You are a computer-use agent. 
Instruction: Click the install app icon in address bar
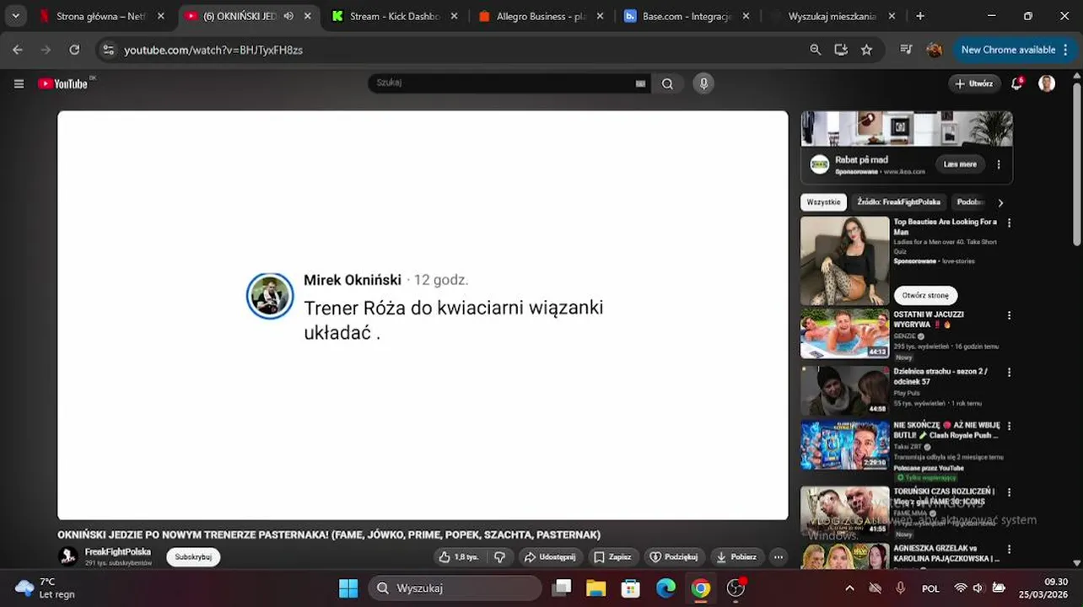pyautogui.click(x=841, y=50)
